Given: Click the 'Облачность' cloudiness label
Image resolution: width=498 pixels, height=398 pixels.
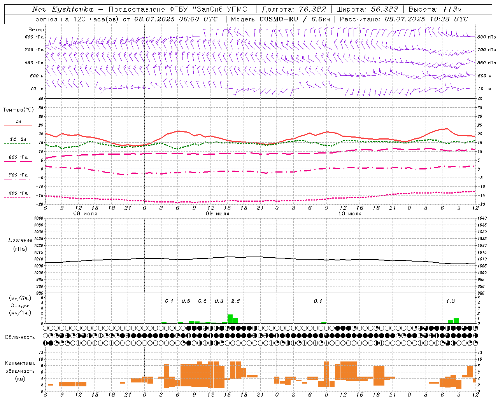Looking at the screenshot, I should [20, 337].
